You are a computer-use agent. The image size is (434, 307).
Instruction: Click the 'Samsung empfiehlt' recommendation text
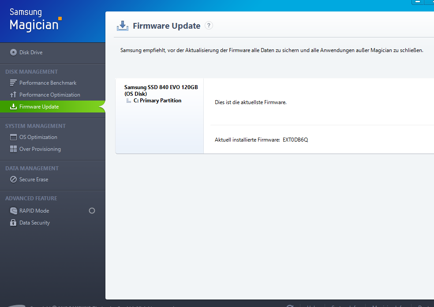(x=272, y=50)
